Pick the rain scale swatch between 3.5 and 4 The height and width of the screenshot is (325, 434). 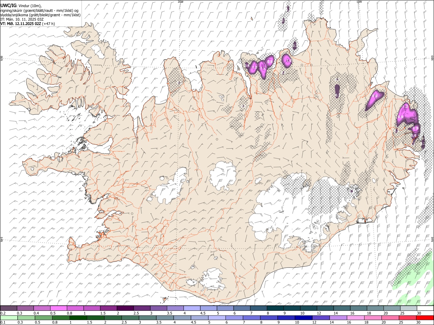click(x=165, y=318)
